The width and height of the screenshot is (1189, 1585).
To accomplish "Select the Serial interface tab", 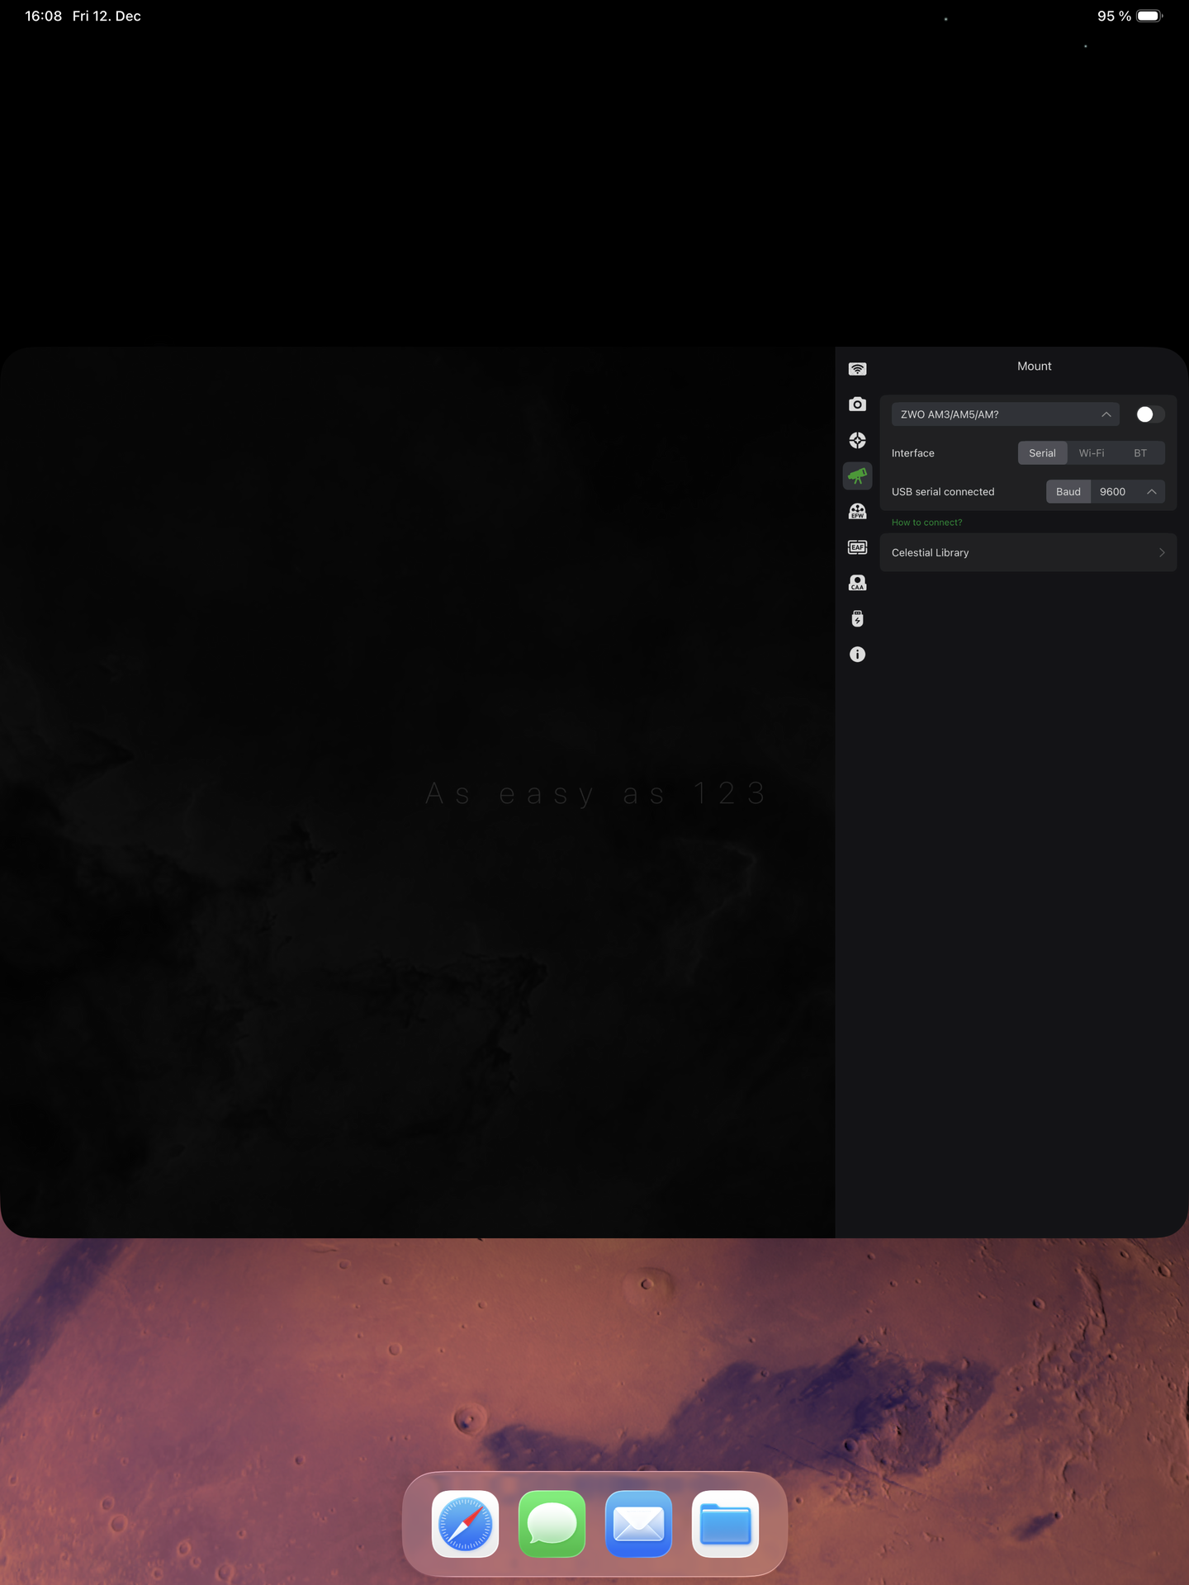I will click(1042, 453).
